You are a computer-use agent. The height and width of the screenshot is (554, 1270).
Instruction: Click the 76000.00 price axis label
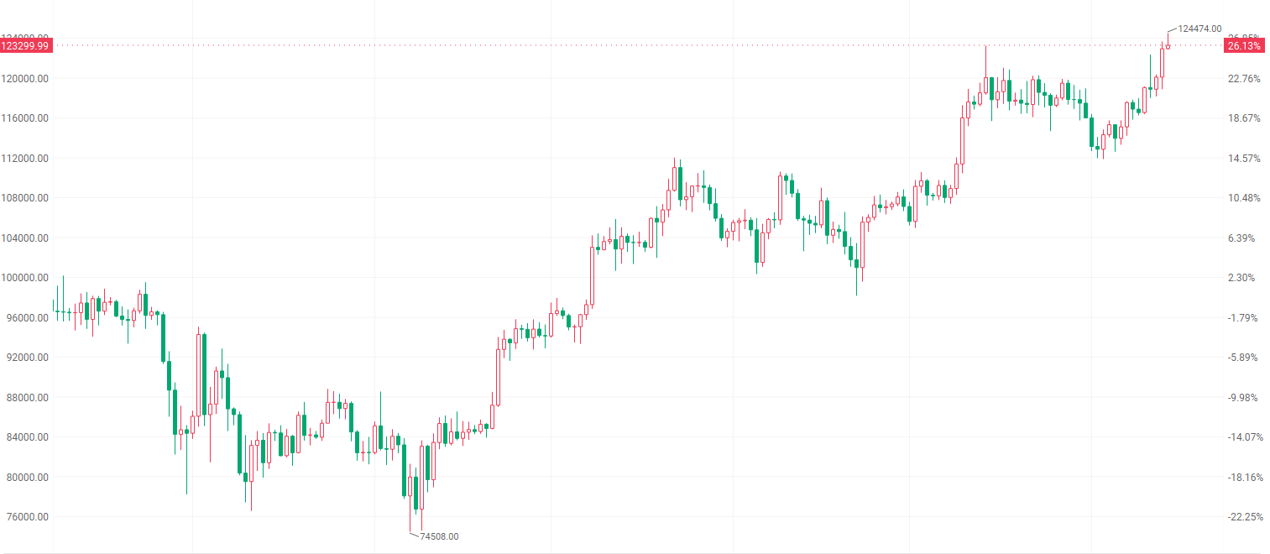pos(27,517)
